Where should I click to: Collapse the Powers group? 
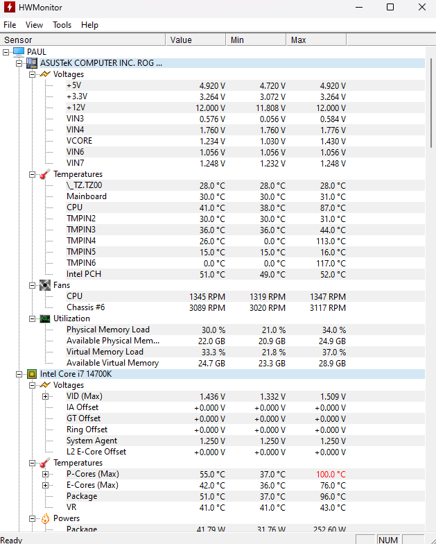click(x=32, y=518)
